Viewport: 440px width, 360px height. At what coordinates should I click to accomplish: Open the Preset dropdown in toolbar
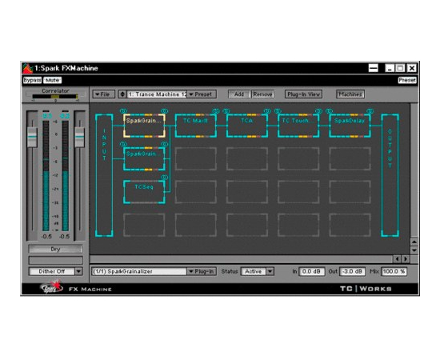(202, 94)
